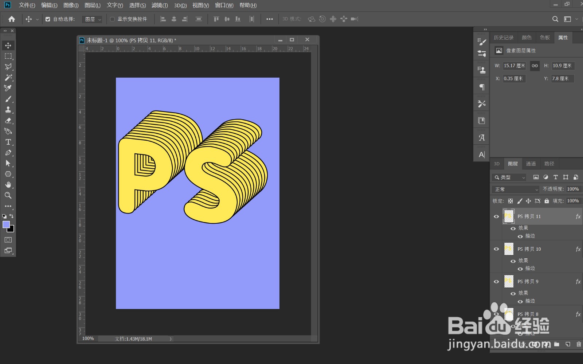Screen dimensions: 583x364
Task: Open the Character panel icon
Action: pyautogui.click(x=481, y=154)
